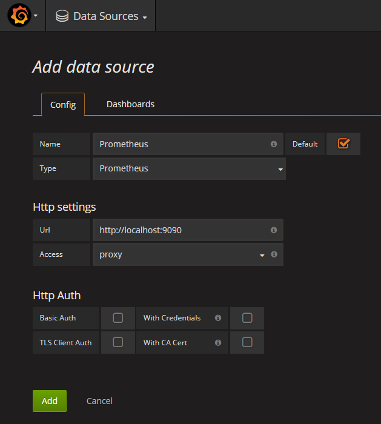Click the Access label

coord(61,254)
